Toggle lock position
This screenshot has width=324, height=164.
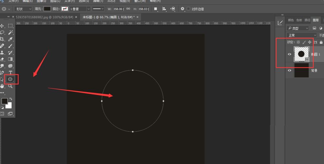pos(309,42)
